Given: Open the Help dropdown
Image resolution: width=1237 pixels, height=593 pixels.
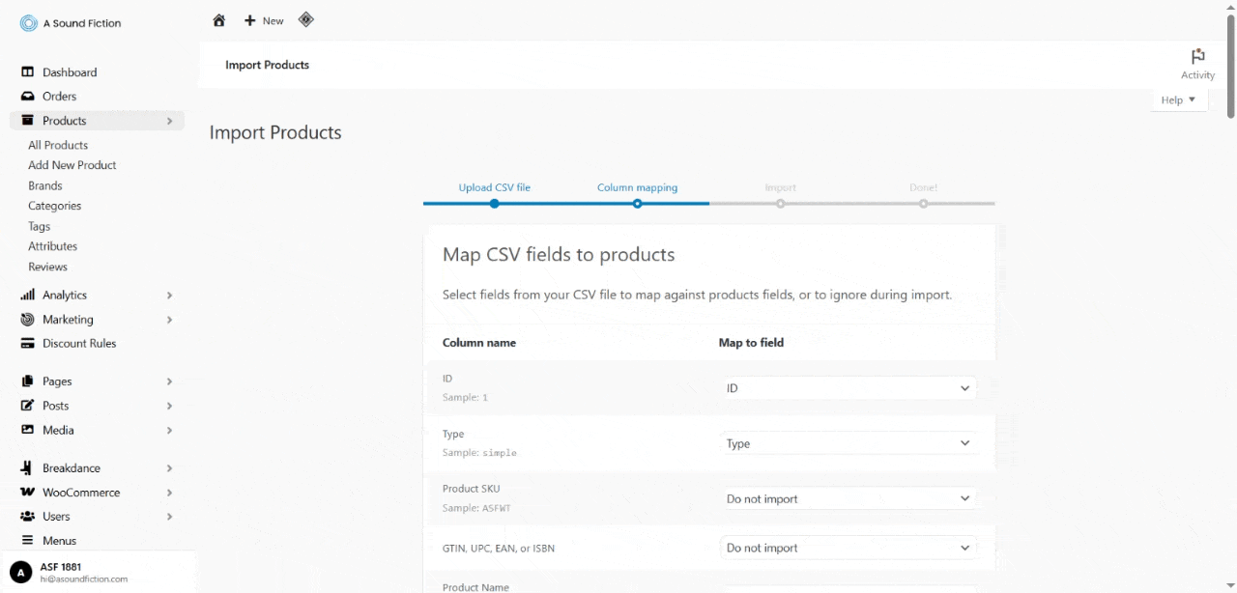Looking at the screenshot, I should [x=1178, y=99].
